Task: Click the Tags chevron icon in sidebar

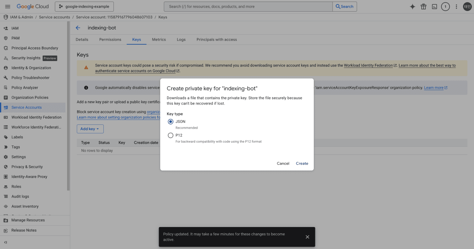Action: coord(6,147)
